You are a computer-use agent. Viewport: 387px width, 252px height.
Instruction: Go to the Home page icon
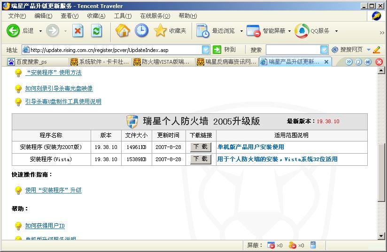click(123, 31)
